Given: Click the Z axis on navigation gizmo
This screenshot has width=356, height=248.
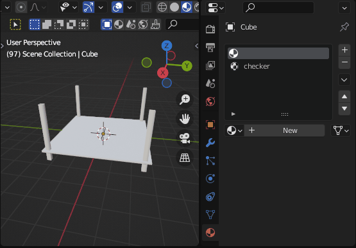Looking at the screenshot, I should pos(167,46).
